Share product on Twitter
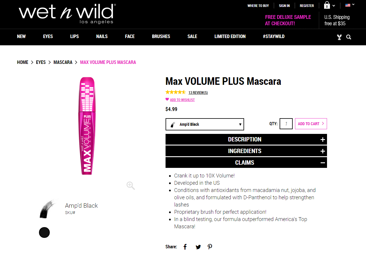This screenshot has height=255, width=366. 198,247
